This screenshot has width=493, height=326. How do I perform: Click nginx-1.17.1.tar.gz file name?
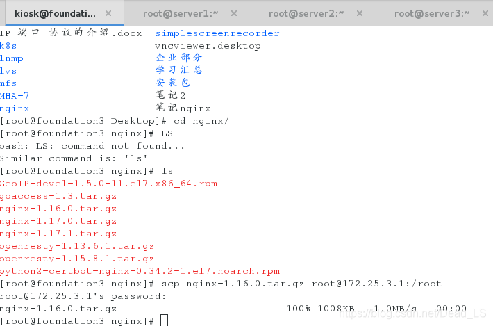click(x=58, y=234)
